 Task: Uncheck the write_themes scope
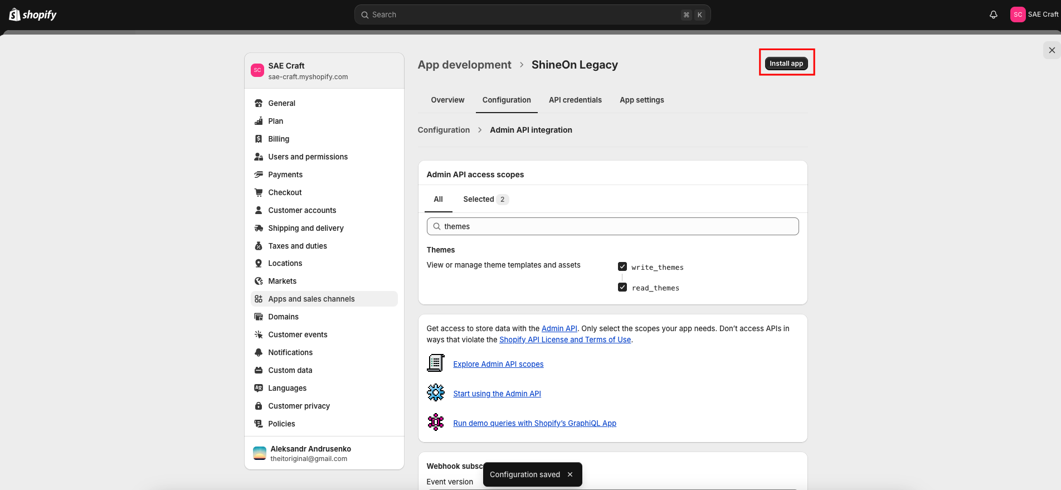coord(622,266)
